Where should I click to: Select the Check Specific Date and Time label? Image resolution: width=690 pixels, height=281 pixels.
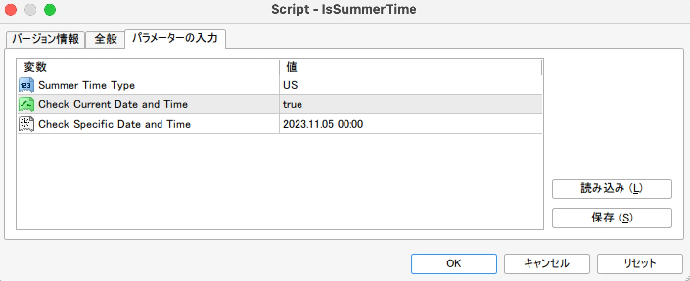point(115,124)
